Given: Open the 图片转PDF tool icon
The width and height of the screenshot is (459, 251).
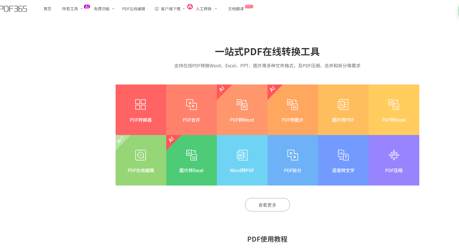Looking at the screenshot, I should 343,104.
